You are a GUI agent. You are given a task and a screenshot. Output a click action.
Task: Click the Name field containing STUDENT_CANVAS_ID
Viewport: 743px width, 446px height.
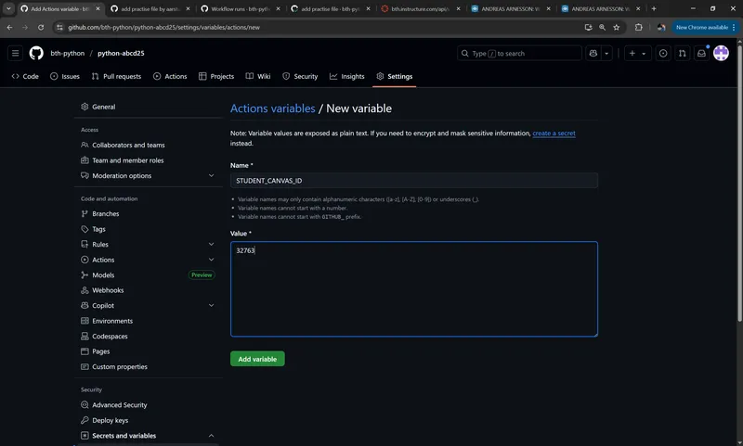413,181
